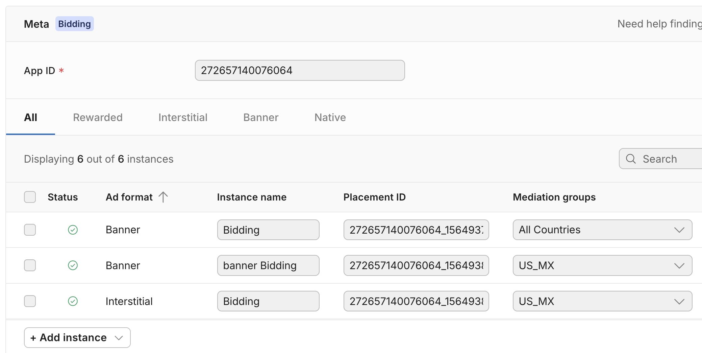702x353 pixels.
Task: Switch to the Interstitial tab
Action: 182,117
